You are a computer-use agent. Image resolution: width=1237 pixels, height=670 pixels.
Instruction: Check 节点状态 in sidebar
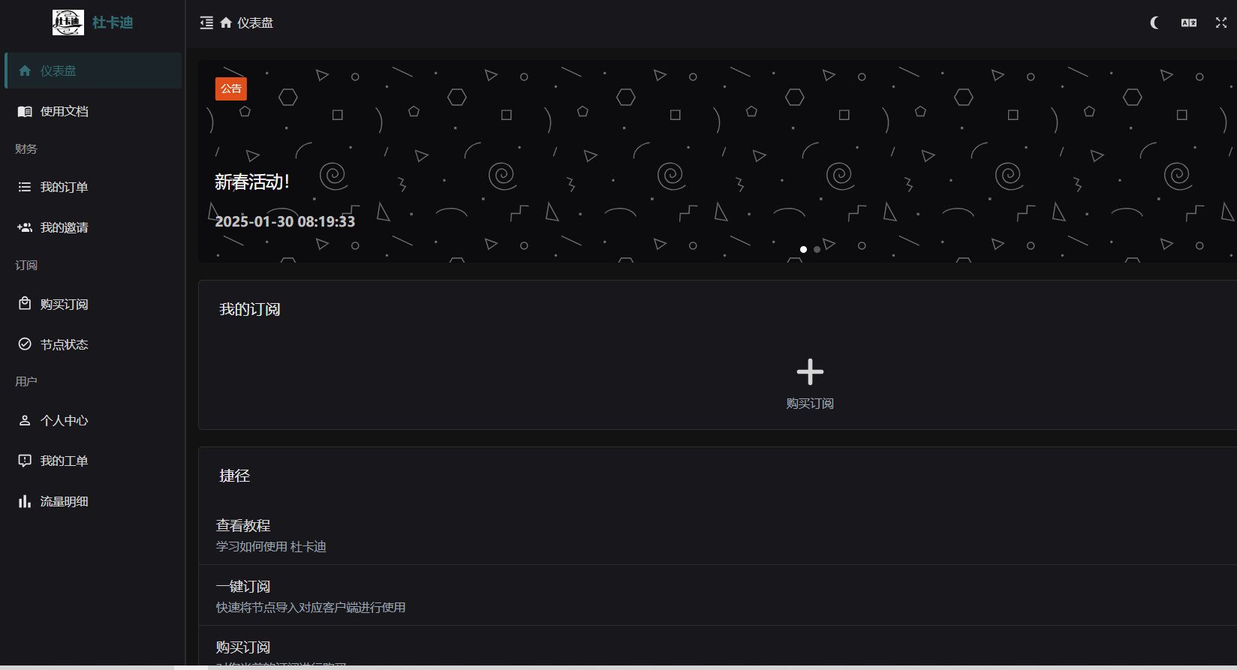(93, 344)
